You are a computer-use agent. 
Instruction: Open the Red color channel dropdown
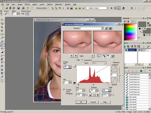[x=105, y=63]
